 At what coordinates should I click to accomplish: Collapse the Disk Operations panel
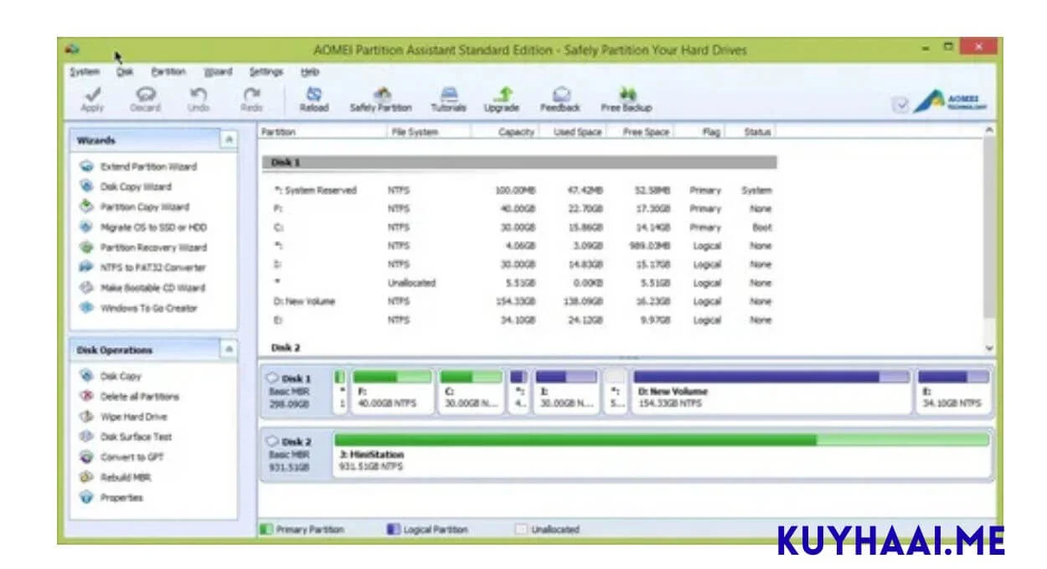click(x=229, y=350)
